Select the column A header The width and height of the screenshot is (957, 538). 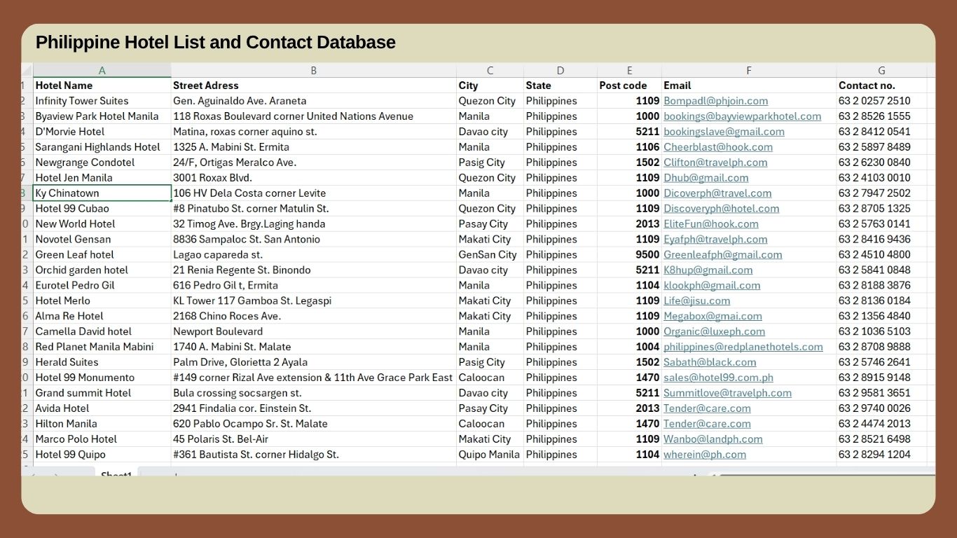click(x=102, y=70)
